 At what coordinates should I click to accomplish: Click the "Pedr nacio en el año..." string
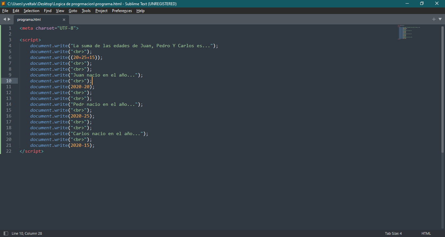pos(104,104)
